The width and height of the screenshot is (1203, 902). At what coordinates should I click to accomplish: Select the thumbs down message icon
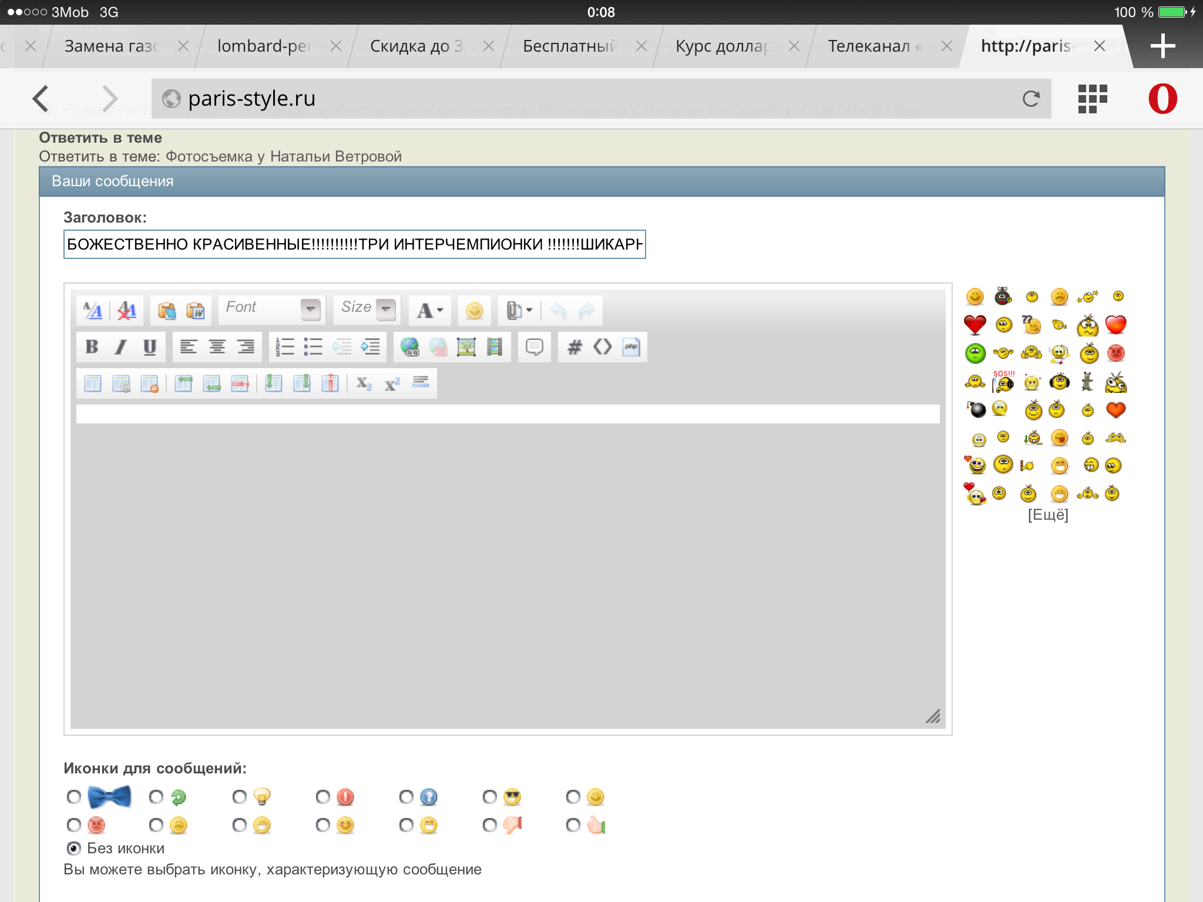pos(489,825)
